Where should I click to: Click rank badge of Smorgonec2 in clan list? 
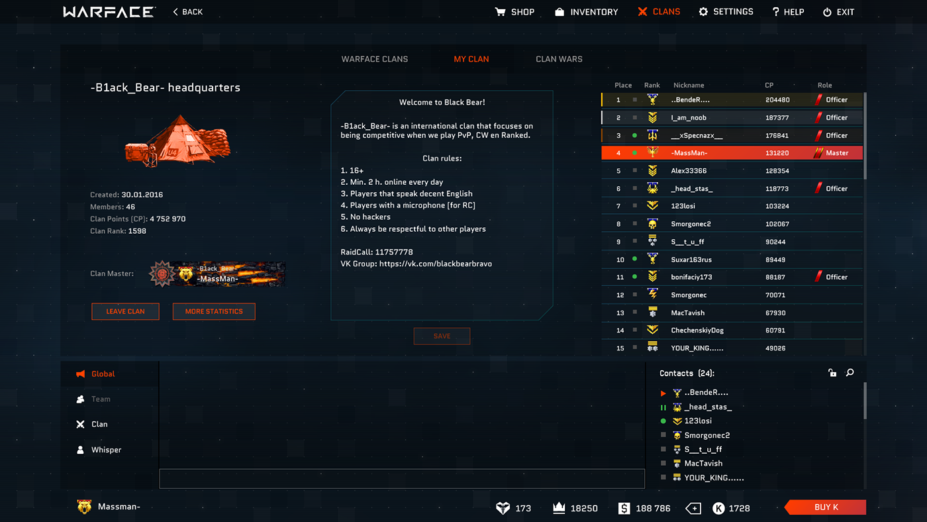tap(652, 224)
